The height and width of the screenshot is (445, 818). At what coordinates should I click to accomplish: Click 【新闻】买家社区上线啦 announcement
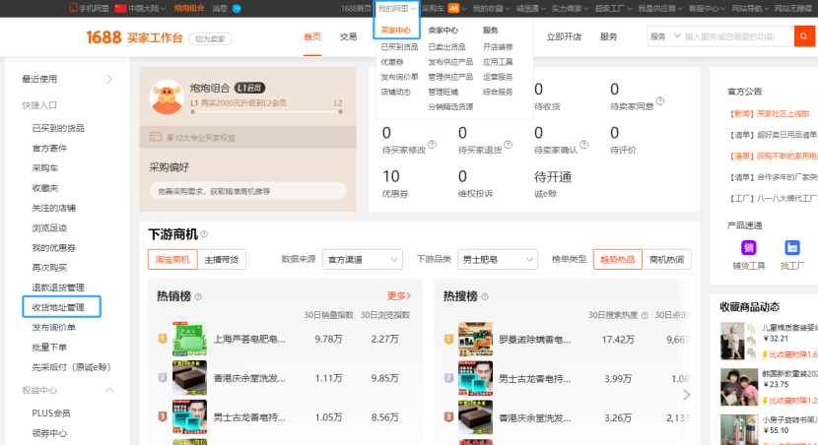770,113
